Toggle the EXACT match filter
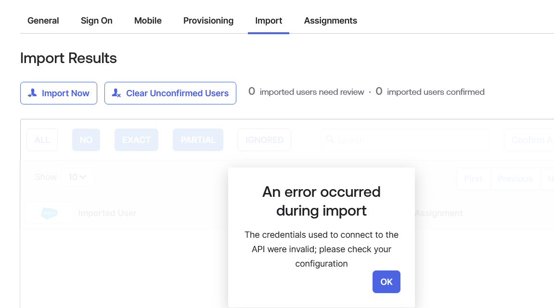554x308 pixels. (x=136, y=140)
